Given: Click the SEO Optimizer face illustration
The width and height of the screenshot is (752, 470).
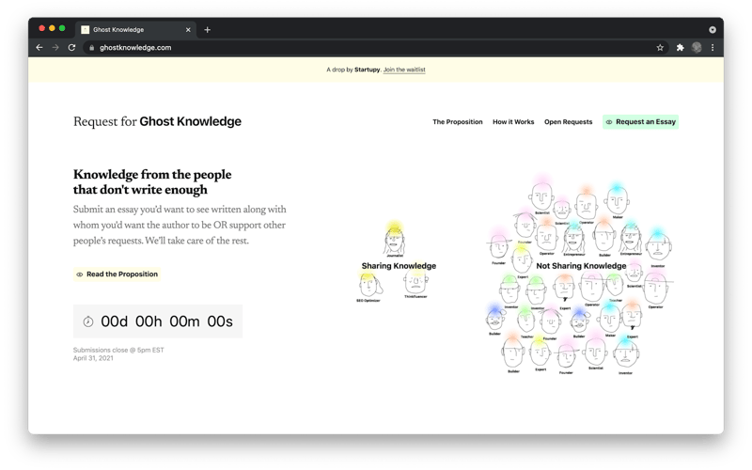Looking at the screenshot, I should tap(369, 287).
